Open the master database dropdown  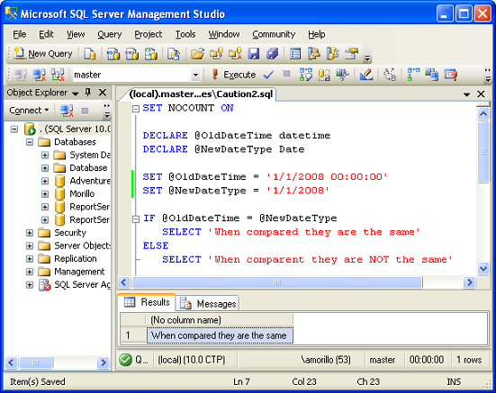(x=195, y=75)
